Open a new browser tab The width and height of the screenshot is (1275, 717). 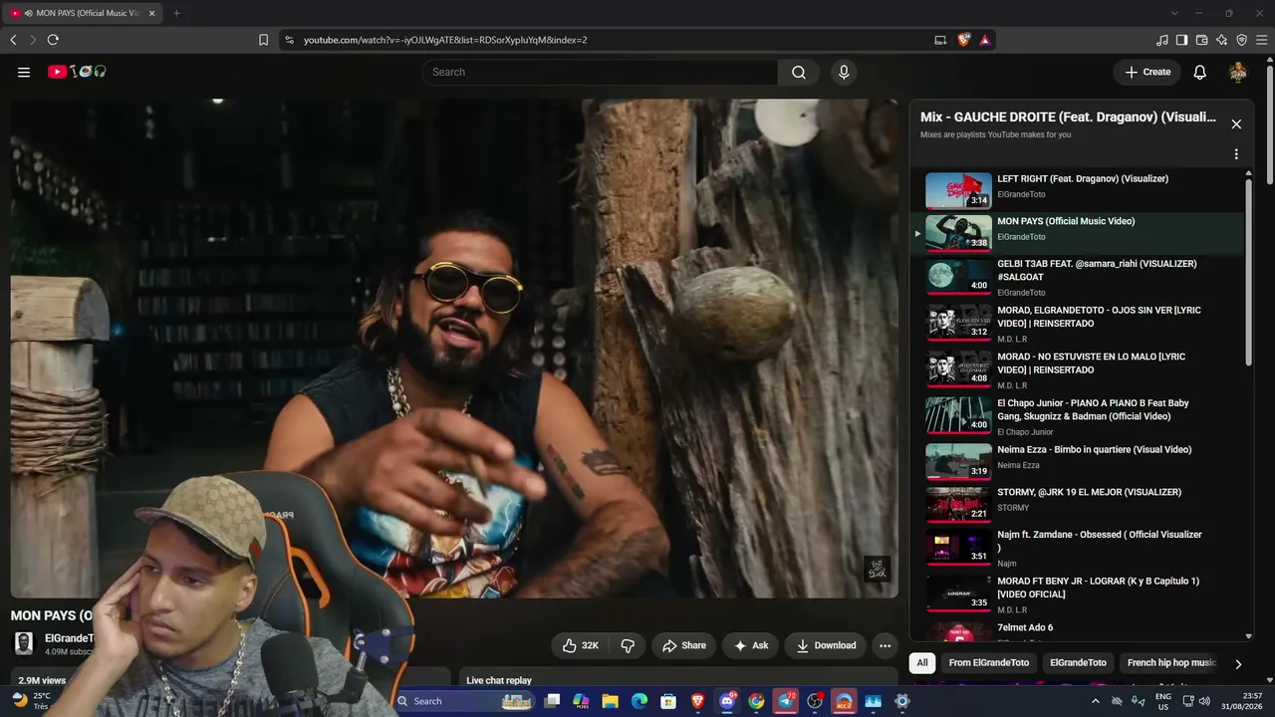tap(176, 13)
